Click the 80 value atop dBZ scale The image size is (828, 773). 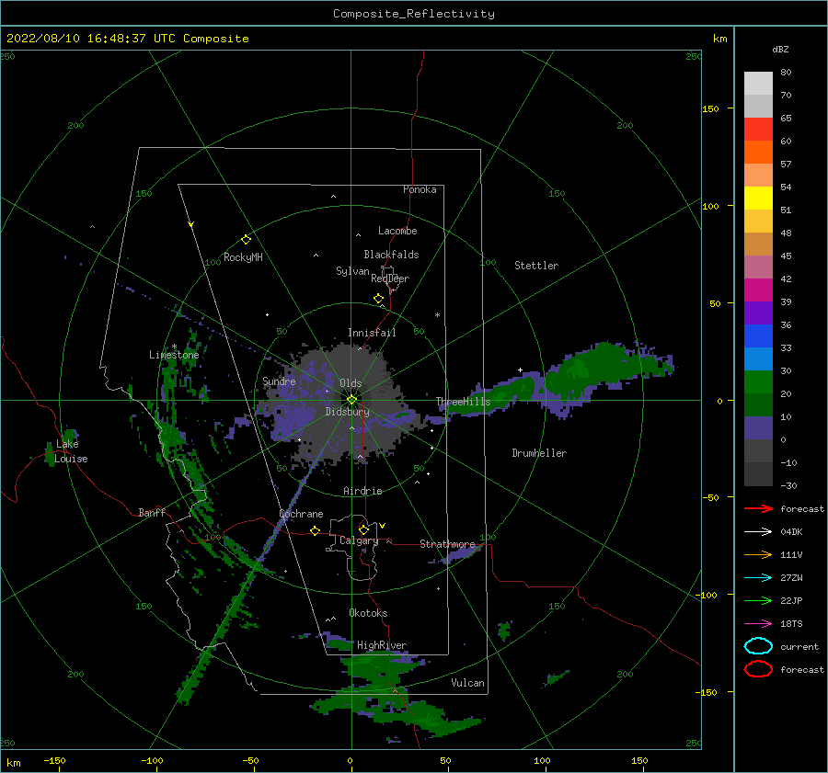pyautogui.click(x=786, y=73)
